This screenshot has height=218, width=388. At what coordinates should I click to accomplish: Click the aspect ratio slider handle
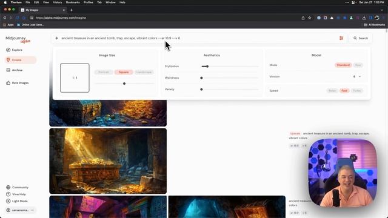click(x=124, y=84)
